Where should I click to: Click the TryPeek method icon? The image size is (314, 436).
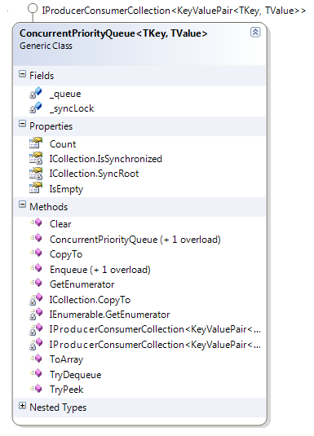coord(36,388)
